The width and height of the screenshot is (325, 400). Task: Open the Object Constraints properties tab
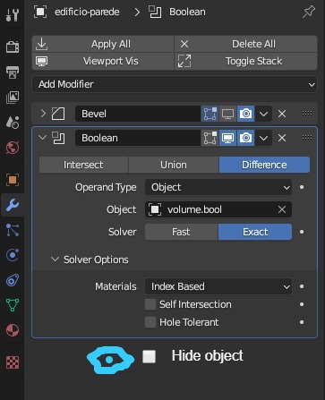pos(13,280)
